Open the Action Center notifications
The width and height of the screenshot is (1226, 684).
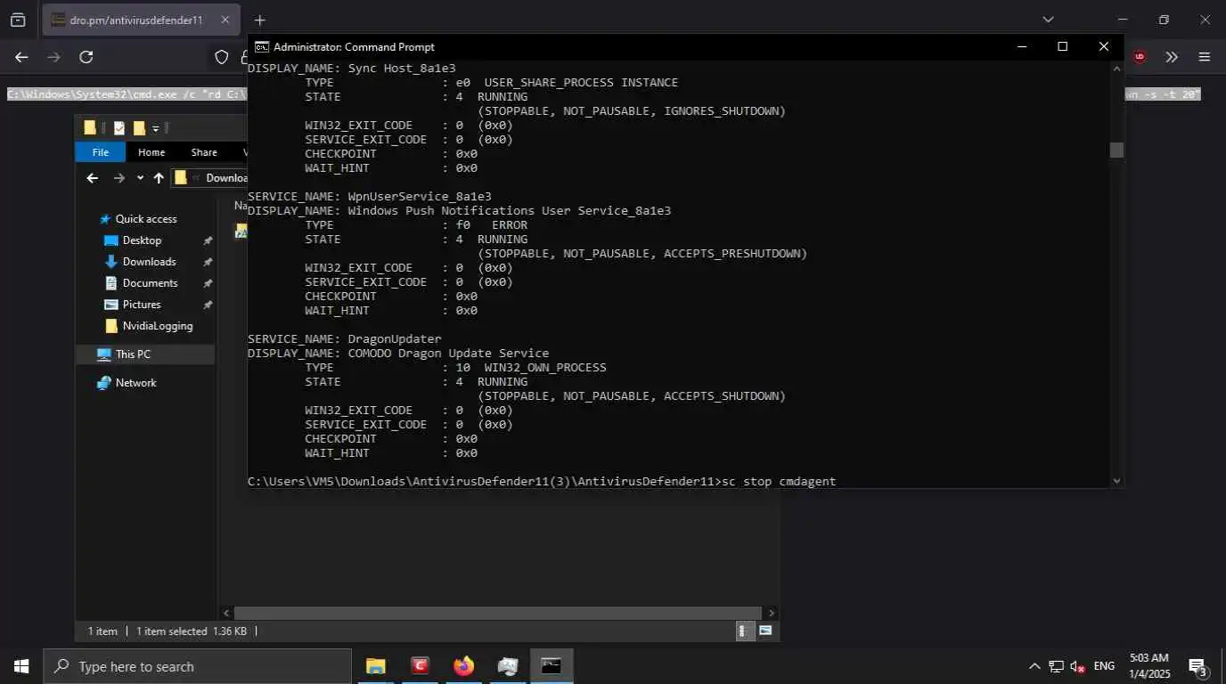(x=1197, y=666)
